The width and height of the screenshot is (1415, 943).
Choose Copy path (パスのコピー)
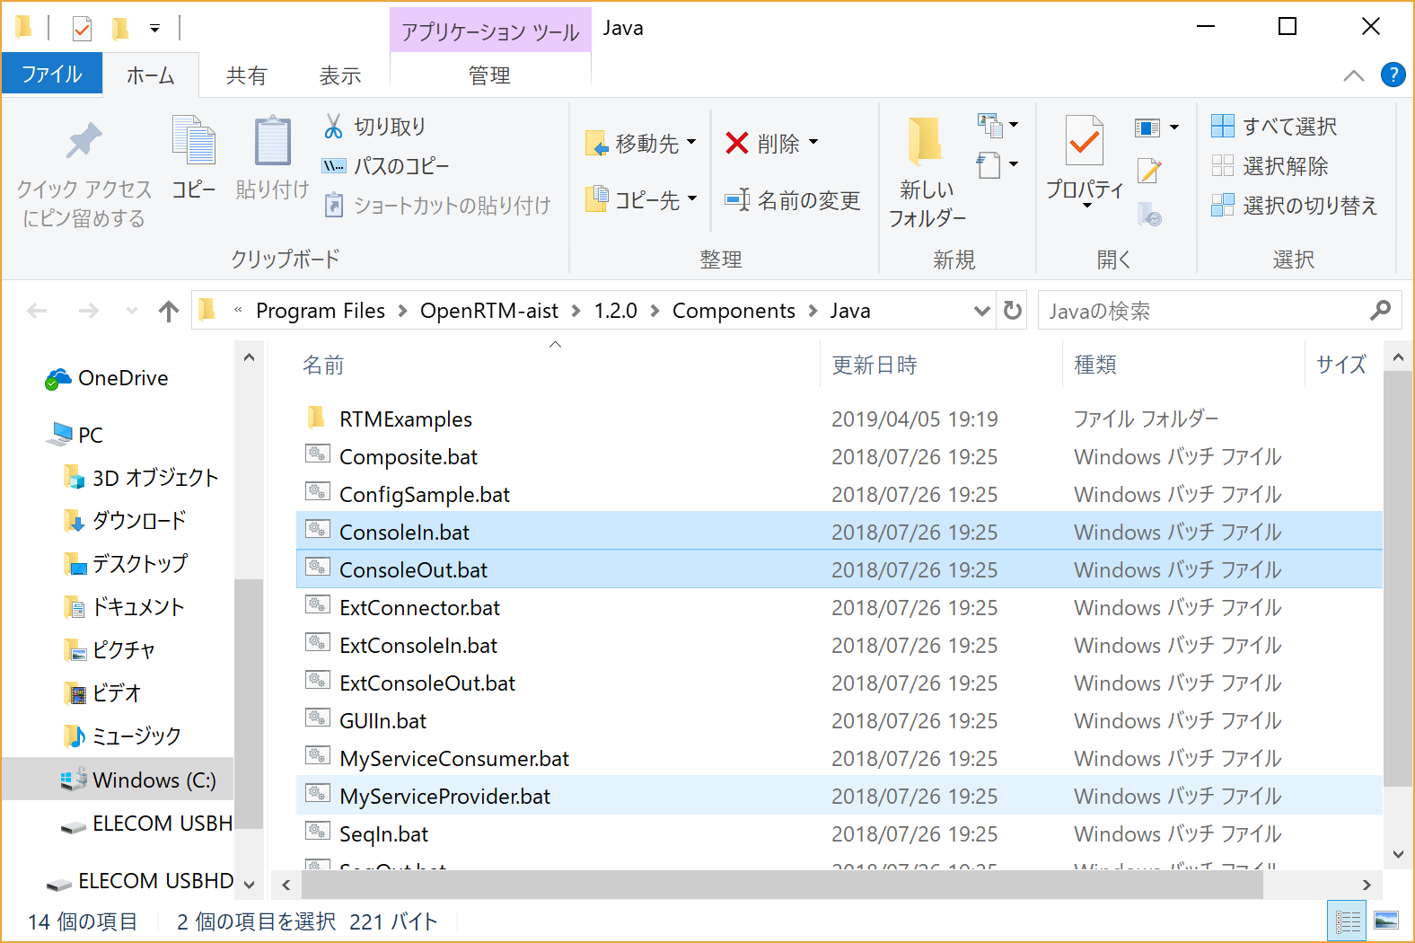(385, 166)
